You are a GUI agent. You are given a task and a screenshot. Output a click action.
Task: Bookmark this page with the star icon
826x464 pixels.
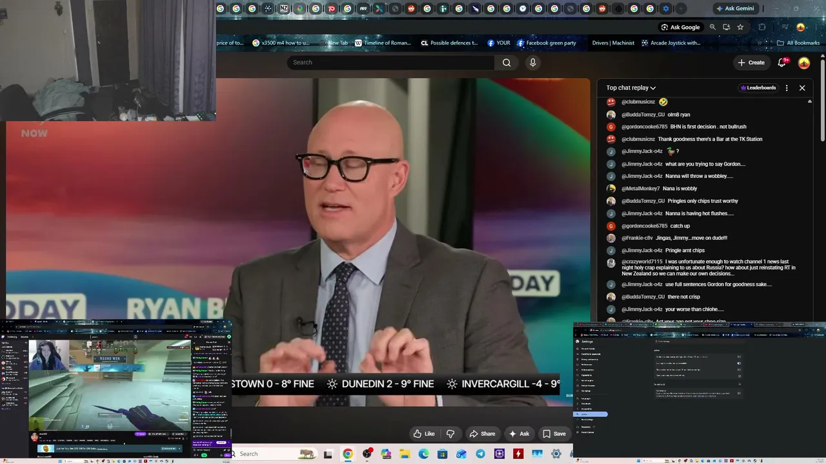(740, 27)
